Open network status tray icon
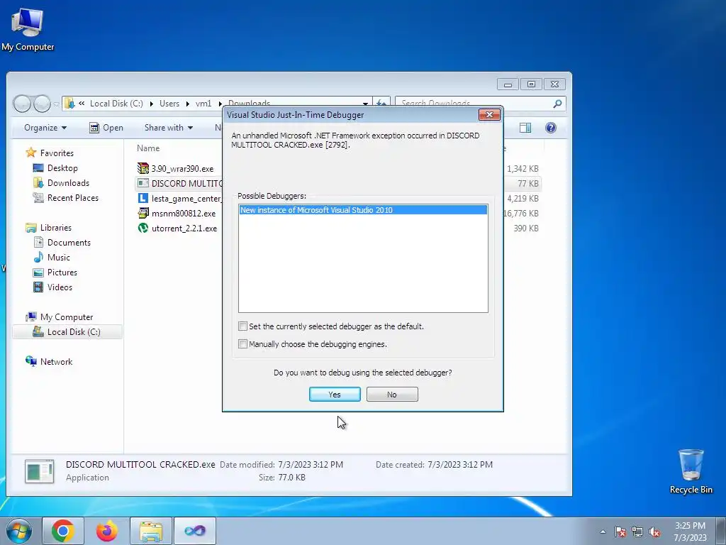The width and height of the screenshot is (726, 545). (x=637, y=532)
